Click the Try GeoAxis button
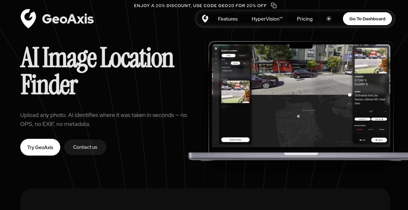 pos(40,147)
